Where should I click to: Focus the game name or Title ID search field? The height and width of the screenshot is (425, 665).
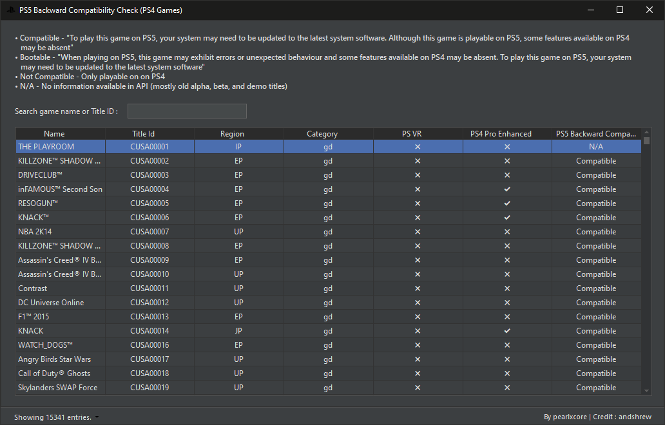[187, 111]
